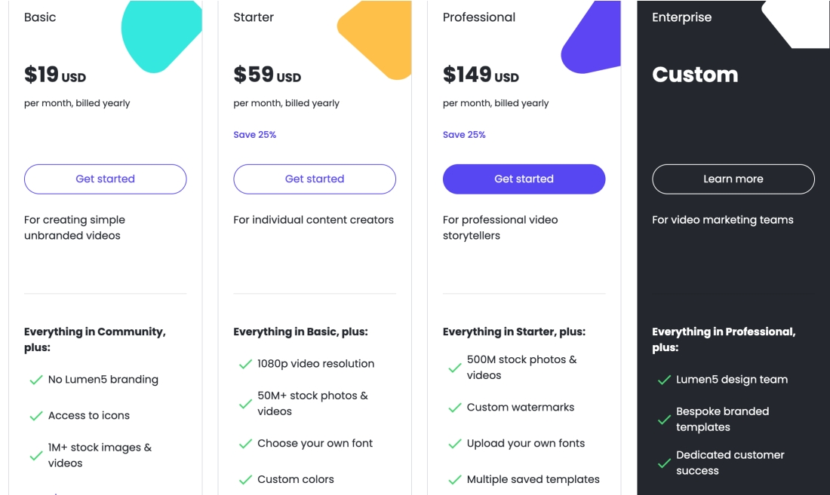The height and width of the screenshot is (495, 830).
Task: Click the Save 25% label under Professional
Action: (464, 135)
